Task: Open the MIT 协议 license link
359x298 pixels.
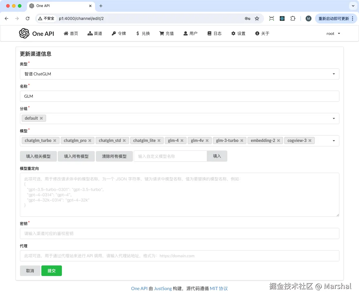Action: [219, 289]
